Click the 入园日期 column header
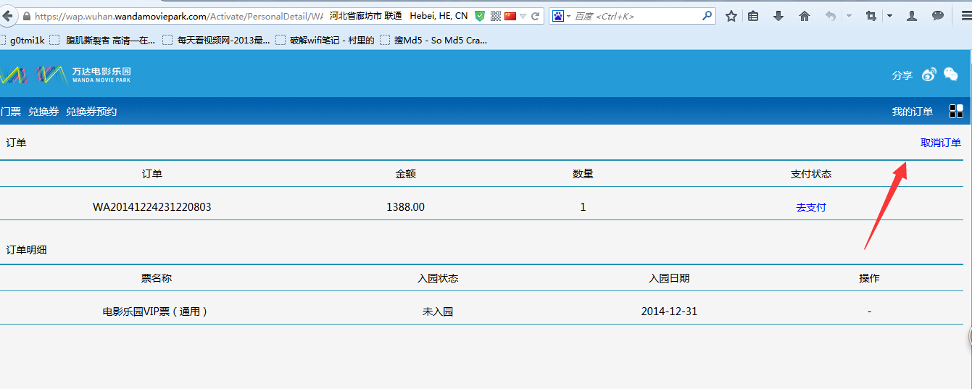 coord(669,278)
